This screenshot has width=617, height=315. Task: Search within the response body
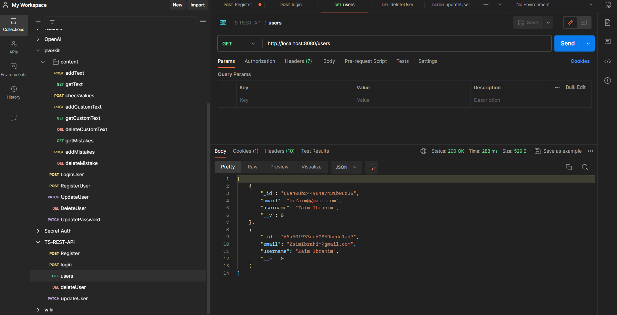pos(585,167)
